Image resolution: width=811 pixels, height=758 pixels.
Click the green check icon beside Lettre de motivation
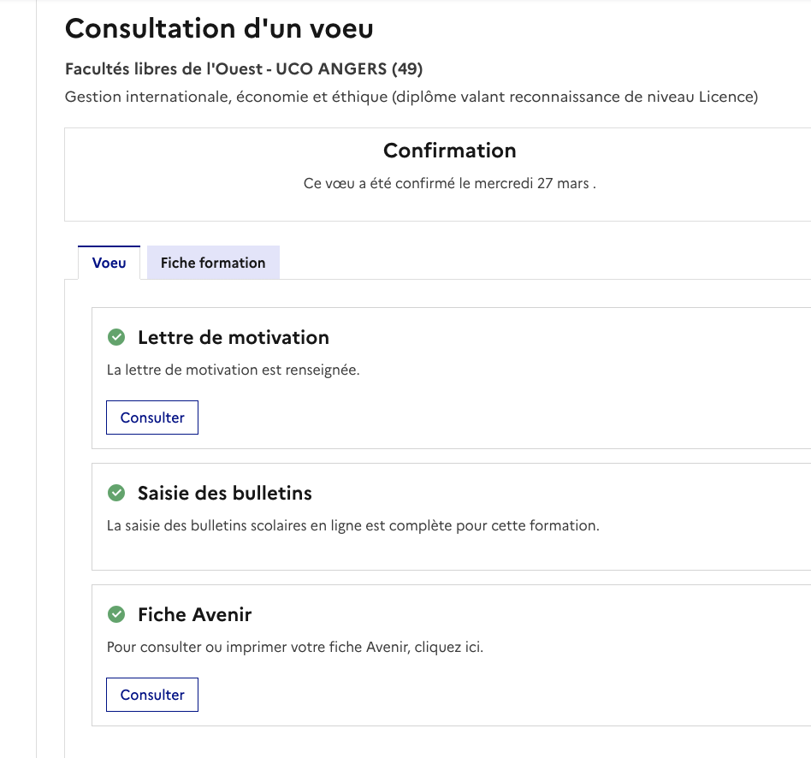[116, 337]
